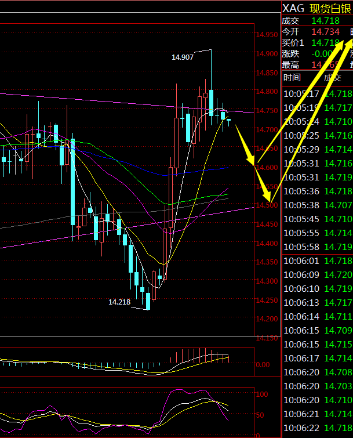
Task: Select the 10:06:09 tick price 14.720
Action: pos(338,275)
